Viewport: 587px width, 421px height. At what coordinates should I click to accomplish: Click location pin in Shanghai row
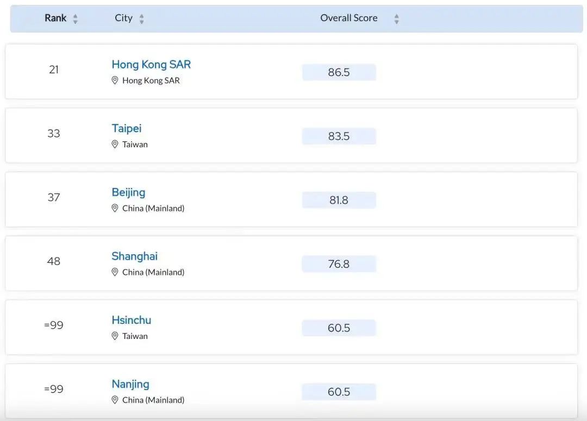coord(115,272)
